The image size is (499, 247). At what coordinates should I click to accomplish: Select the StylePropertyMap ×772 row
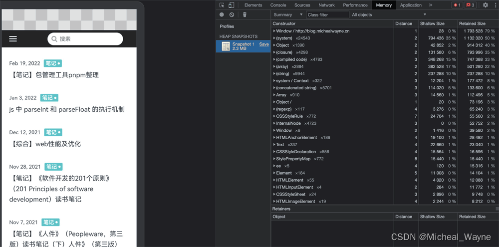pyautogui.click(x=385, y=159)
